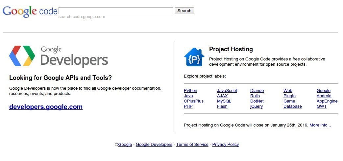
Task: Click the 'will close on January 25th, 2016' notice
Action: point(246,125)
